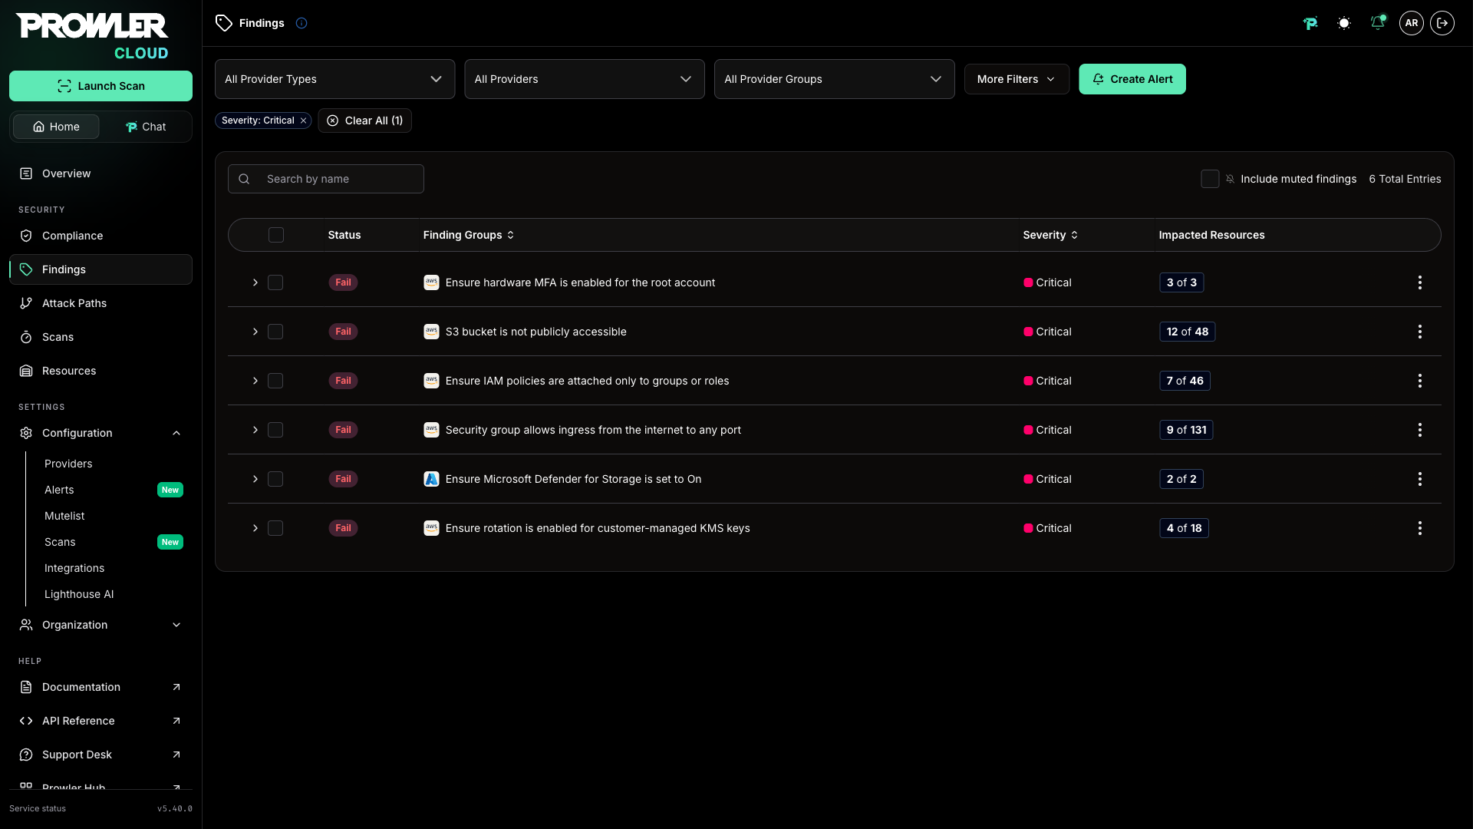Expand the hardware MFA finding row
The height and width of the screenshot is (829, 1473).
255,282
